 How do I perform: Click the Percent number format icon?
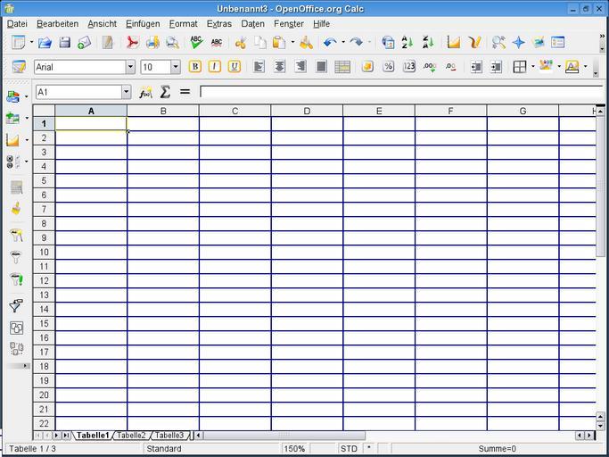coord(388,67)
